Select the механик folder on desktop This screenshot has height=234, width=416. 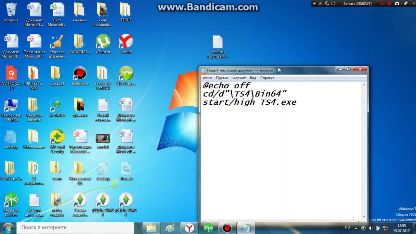click(x=80, y=12)
